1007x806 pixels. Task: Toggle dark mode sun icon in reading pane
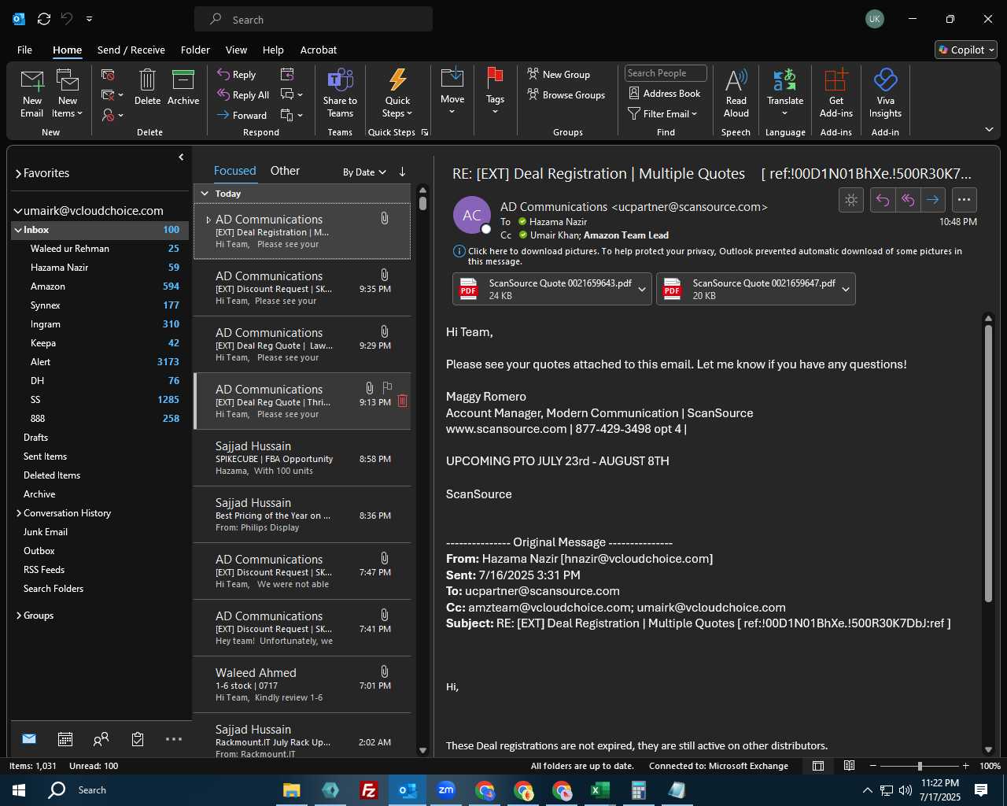pos(851,200)
